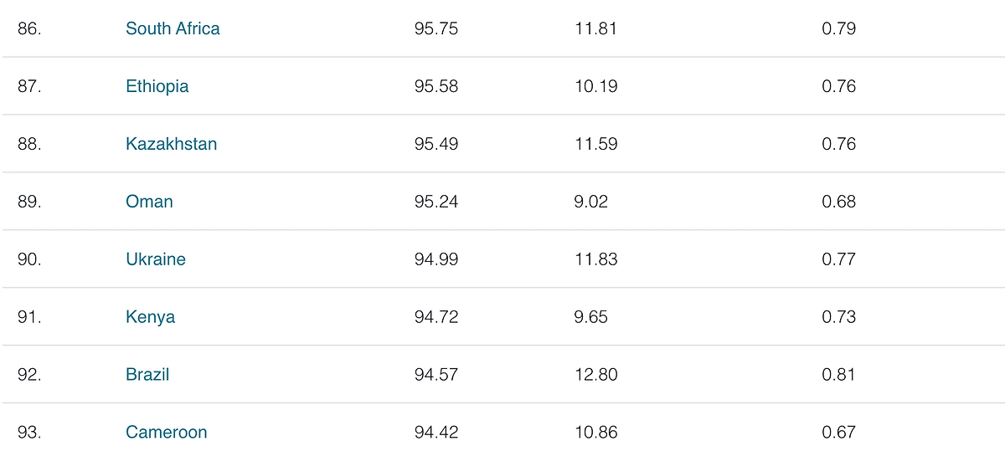Open the Ukraine link
This screenshot has height=451, width=1005.
coord(155,259)
